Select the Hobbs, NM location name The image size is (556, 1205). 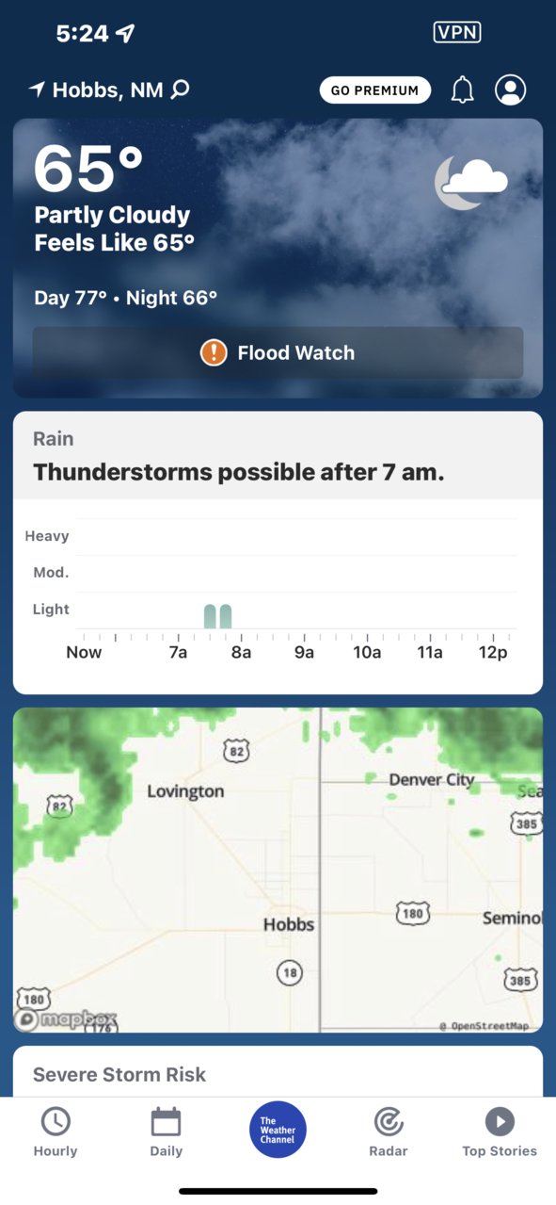coord(107,90)
